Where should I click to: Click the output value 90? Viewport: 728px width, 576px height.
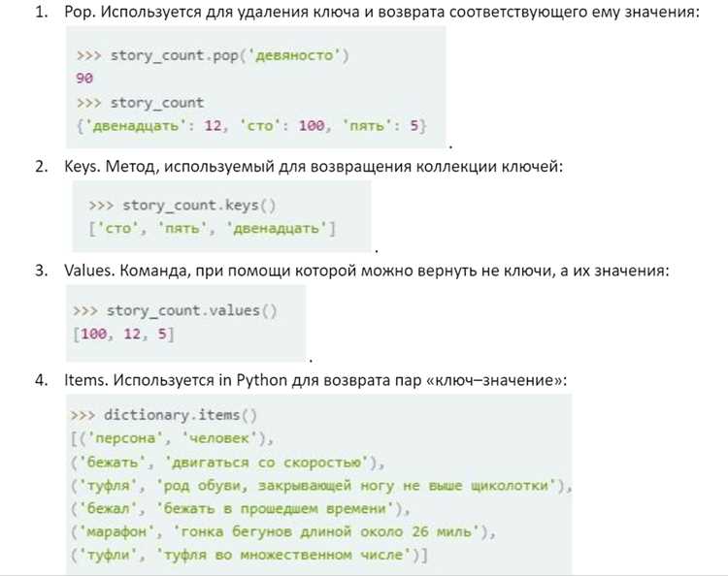point(84,78)
